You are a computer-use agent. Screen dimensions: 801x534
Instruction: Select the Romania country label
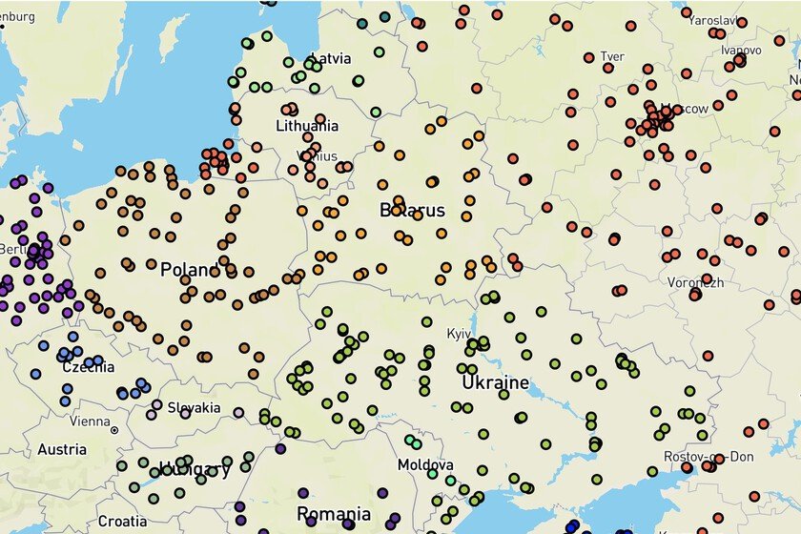pos(333,515)
